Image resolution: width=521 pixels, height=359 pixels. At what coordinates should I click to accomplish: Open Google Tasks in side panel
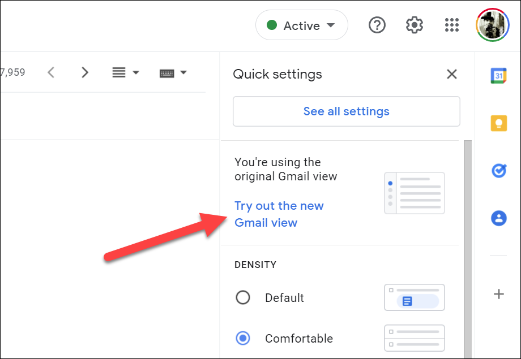(498, 171)
